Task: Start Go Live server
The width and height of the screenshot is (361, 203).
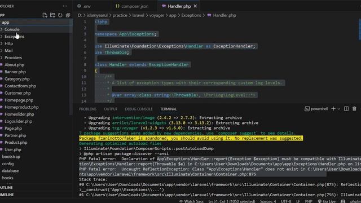Action: tap(326, 201)
